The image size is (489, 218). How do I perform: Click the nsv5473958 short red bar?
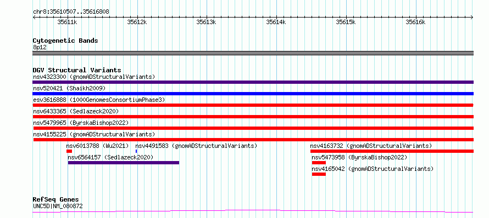click(x=319, y=163)
